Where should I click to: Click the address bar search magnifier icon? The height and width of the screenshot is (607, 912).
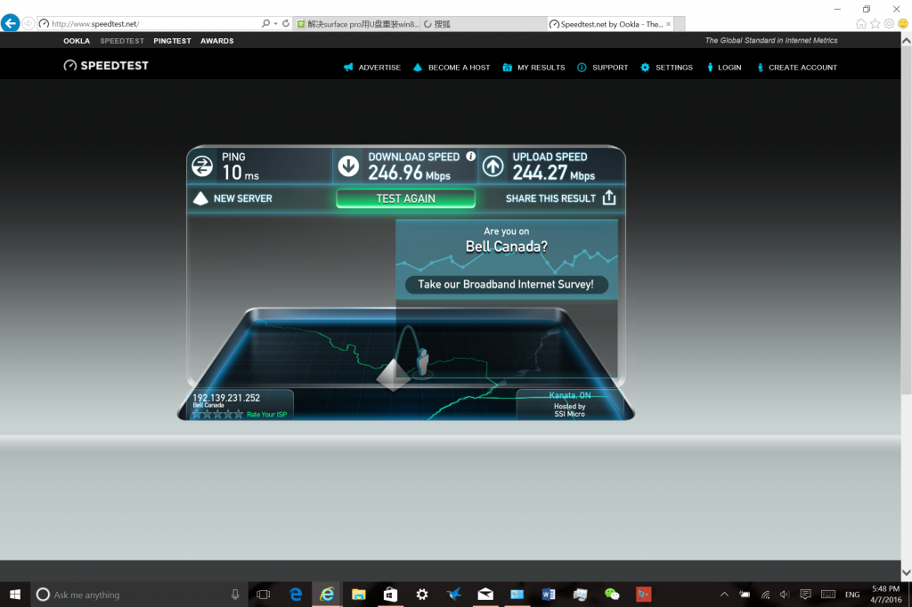click(265, 23)
